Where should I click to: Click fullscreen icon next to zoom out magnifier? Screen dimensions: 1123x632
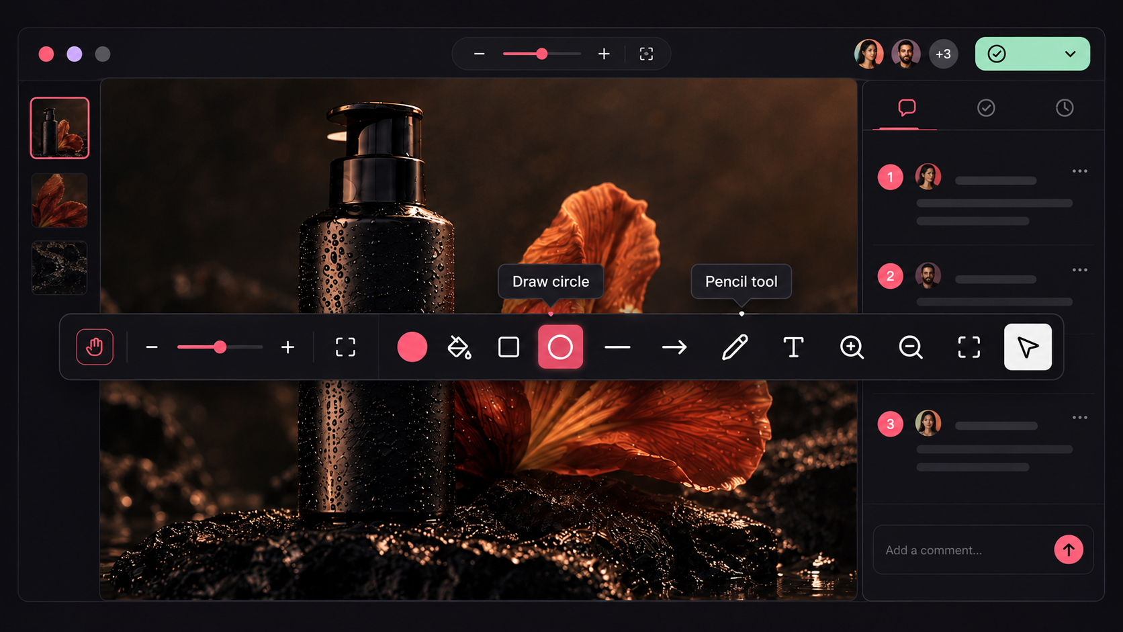(969, 347)
